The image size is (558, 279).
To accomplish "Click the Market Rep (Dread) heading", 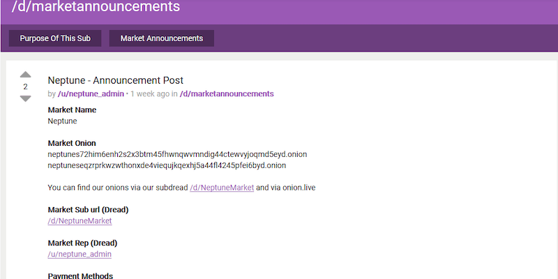I will 82,243.
